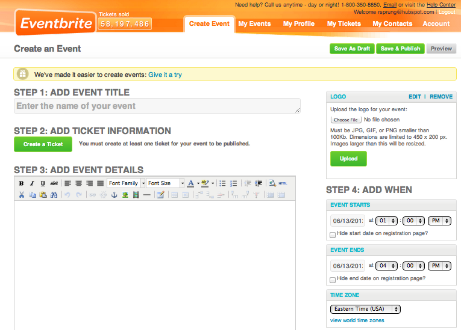Click Choose File for logo

coord(346,120)
